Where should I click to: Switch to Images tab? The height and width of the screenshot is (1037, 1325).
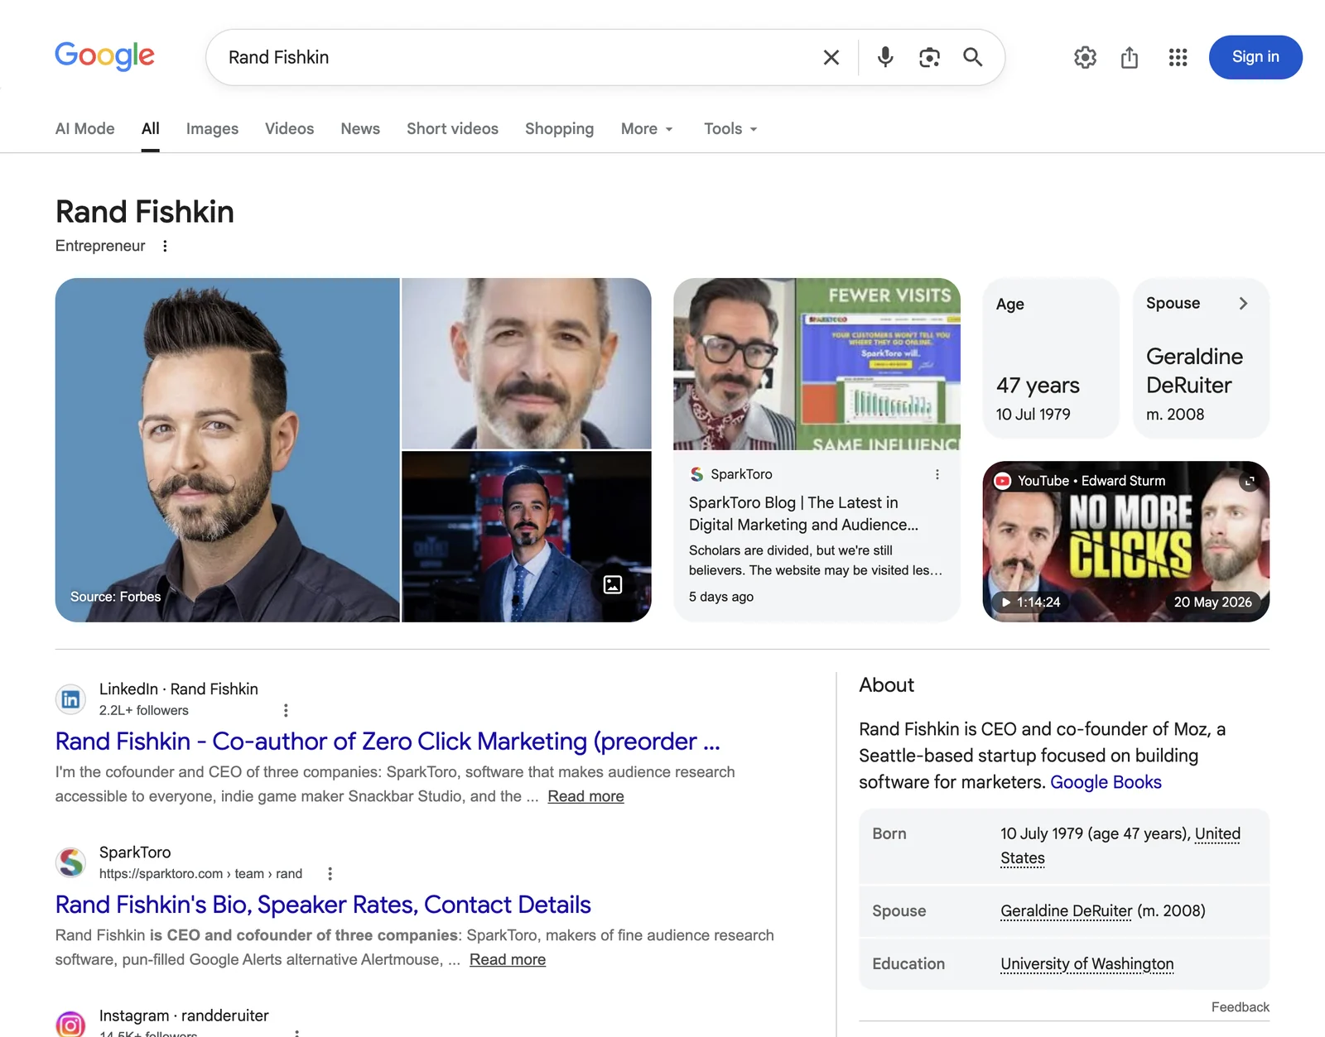tap(212, 128)
